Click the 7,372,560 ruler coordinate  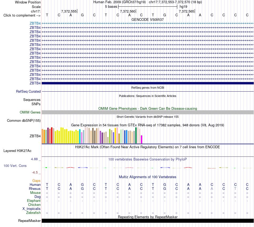(x=128, y=11)
